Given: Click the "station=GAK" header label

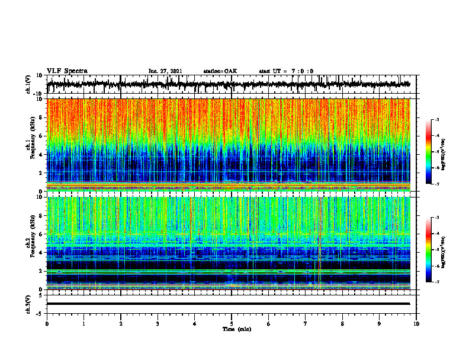Looking at the screenshot, I should click(x=220, y=71).
